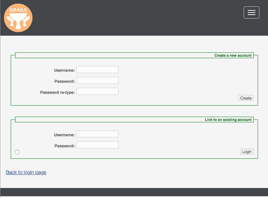Click the Create a new account legend

(233, 55)
